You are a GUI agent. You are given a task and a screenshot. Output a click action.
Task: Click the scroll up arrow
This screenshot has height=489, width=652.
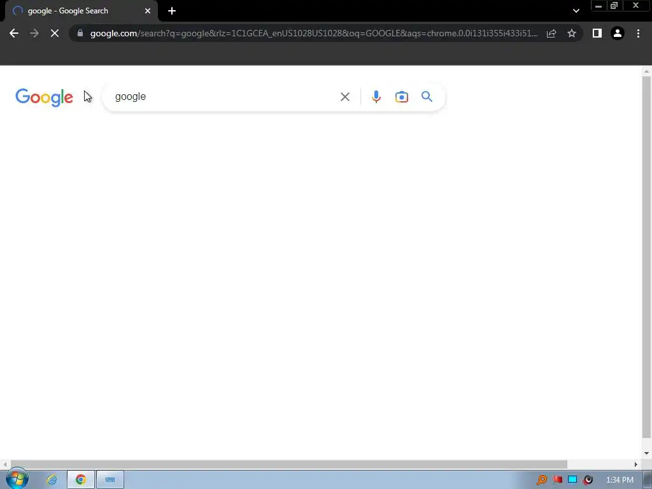(x=646, y=71)
